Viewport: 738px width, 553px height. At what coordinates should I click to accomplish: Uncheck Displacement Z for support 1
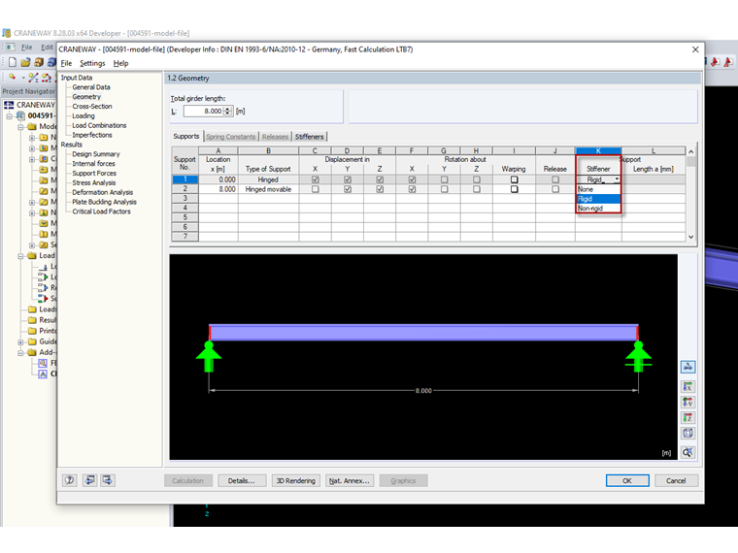380,179
